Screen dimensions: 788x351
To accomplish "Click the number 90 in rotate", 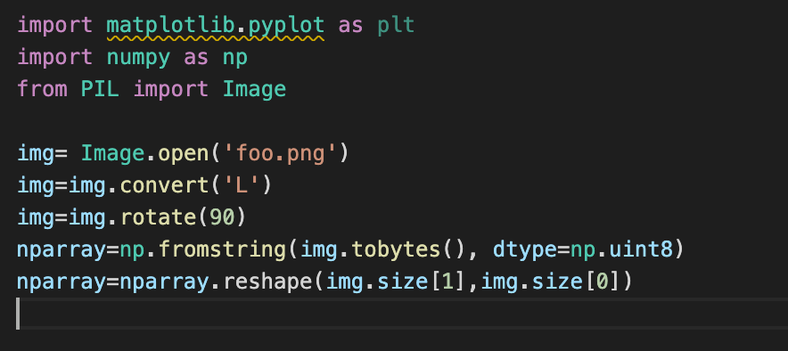I will pyautogui.click(x=222, y=217).
